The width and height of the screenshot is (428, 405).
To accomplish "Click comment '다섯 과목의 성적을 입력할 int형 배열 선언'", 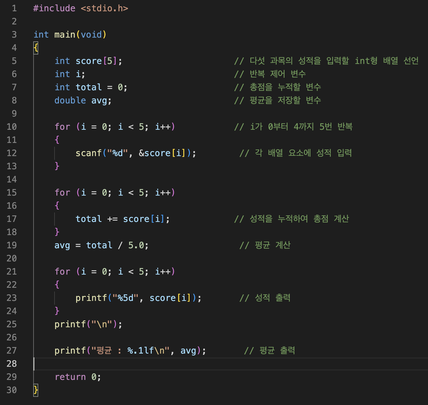I will pos(334,61).
